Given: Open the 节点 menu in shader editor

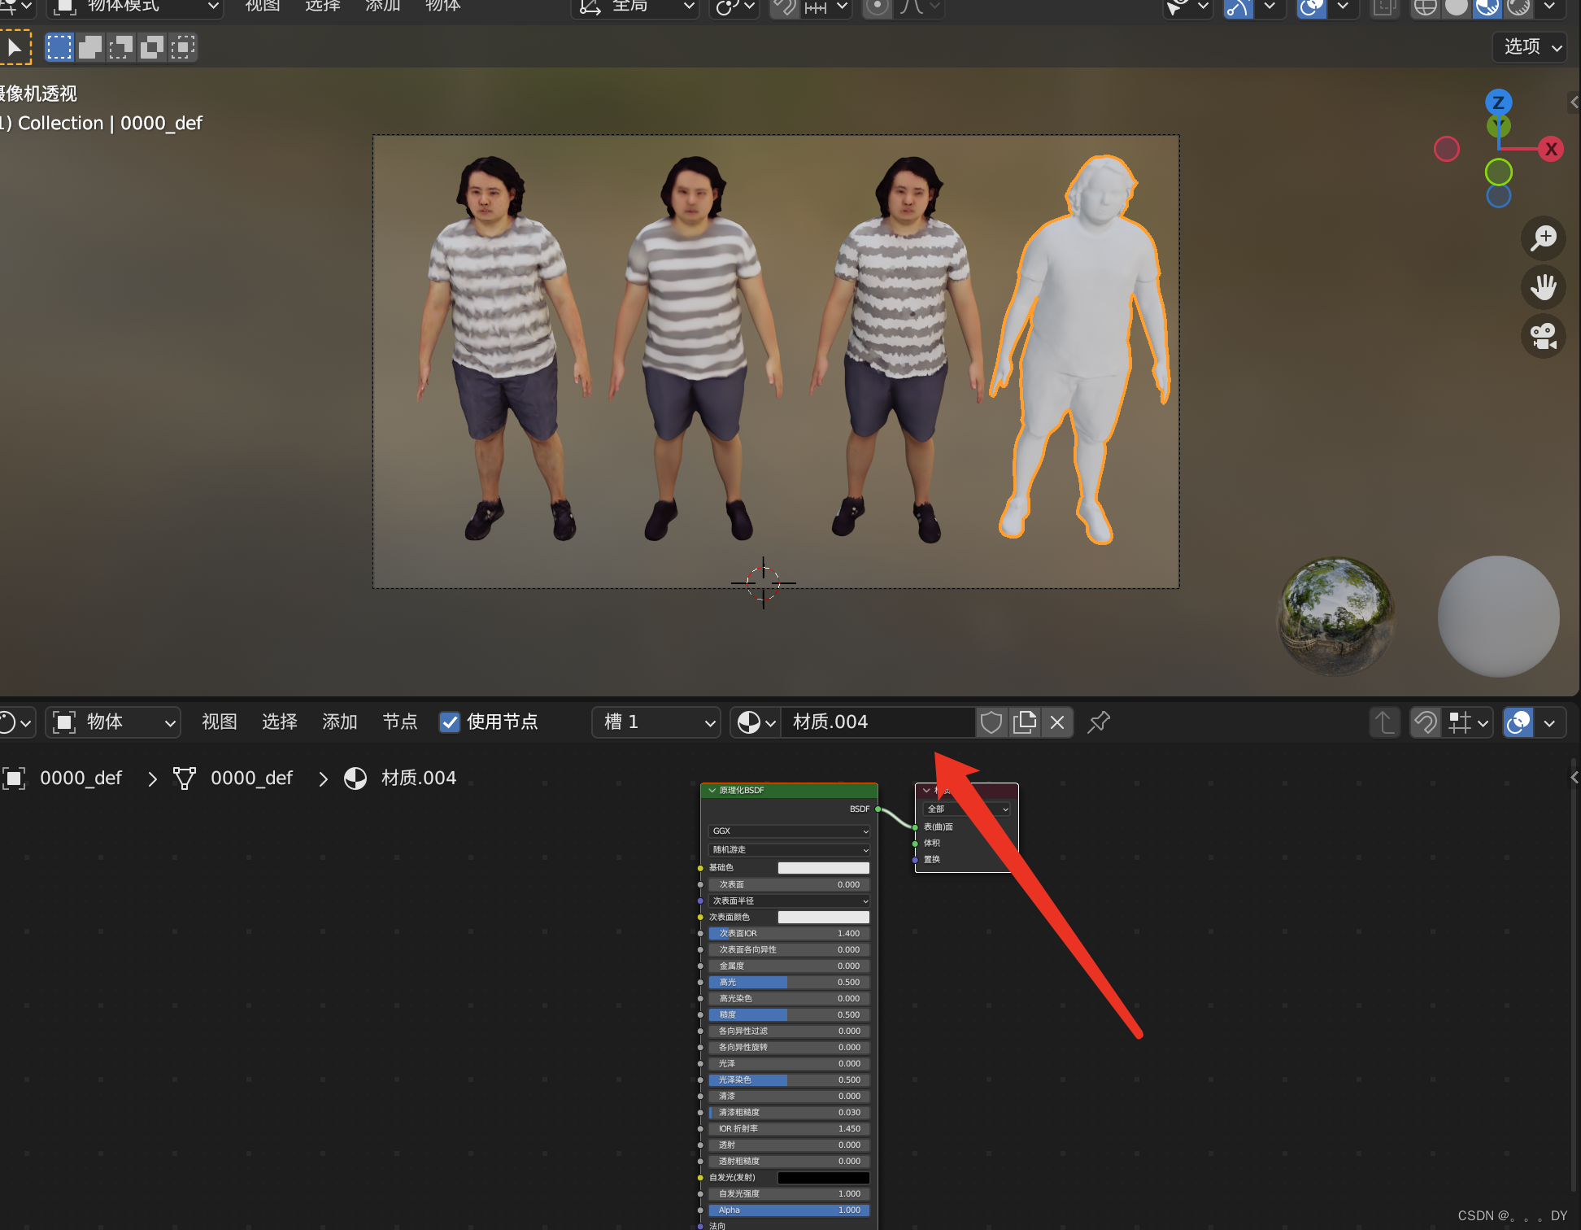Looking at the screenshot, I should 399,722.
